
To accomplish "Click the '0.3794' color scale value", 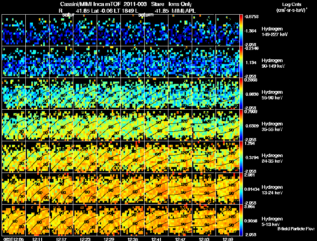I will [252, 158].
